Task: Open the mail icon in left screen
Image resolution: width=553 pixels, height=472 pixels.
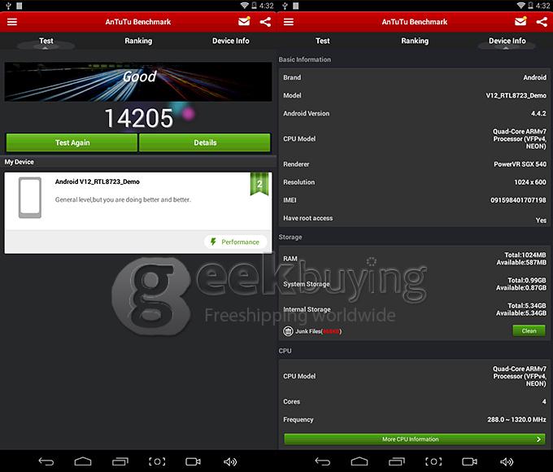Action: [x=244, y=21]
